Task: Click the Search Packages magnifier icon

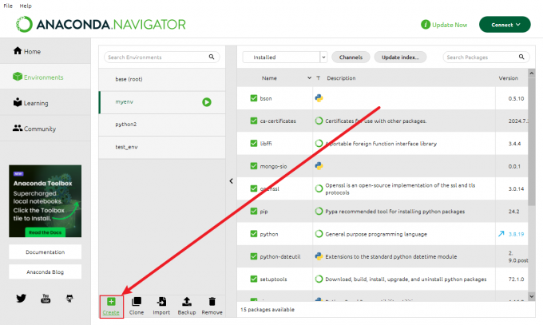Action: 521,57
